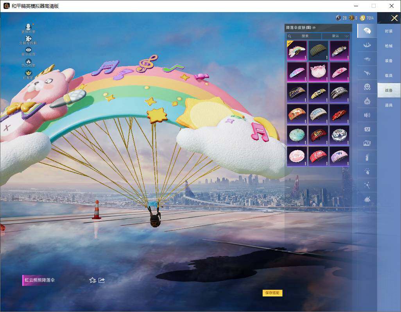Select the pale pink round parachute
Screen dimensions: 401x312
click(297, 156)
